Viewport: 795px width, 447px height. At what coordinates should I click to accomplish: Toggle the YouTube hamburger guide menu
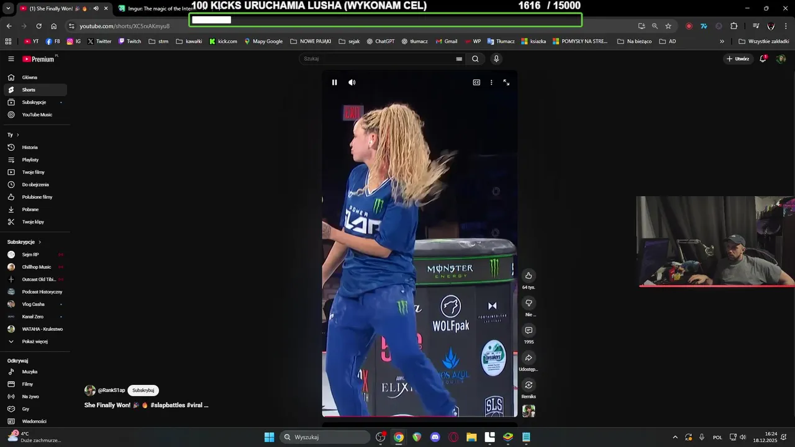coord(11,59)
